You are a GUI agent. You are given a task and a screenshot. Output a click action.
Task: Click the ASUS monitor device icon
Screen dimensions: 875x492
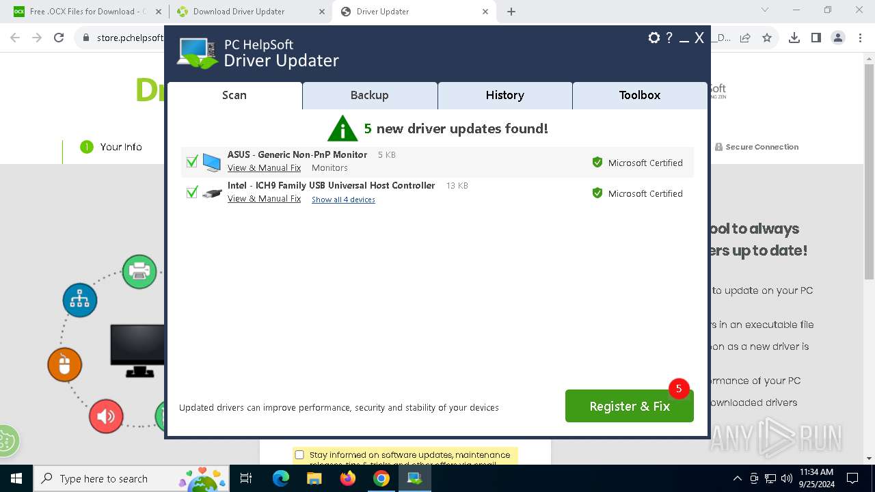pyautogui.click(x=212, y=162)
